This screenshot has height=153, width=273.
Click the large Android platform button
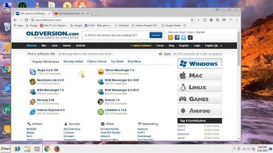[x=200, y=110]
